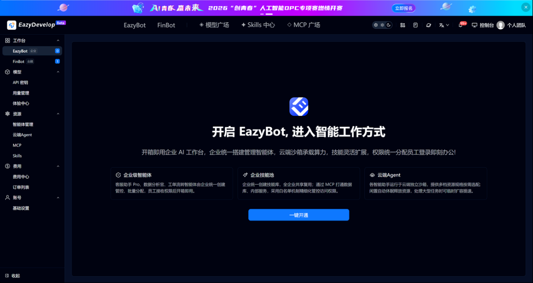Click the 立即报名 banner button
This screenshot has width=533, height=283.
coord(404,8)
